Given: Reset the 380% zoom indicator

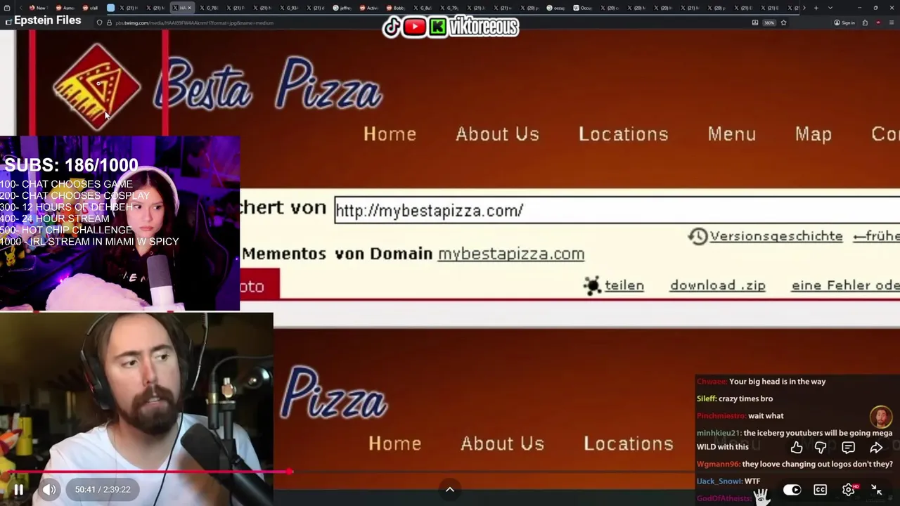Looking at the screenshot, I should pyautogui.click(x=769, y=22).
